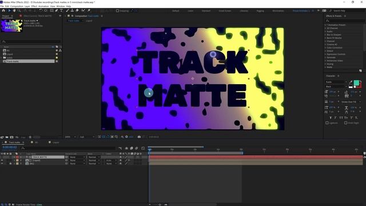Screen dimensions: 366x206
Task: Select the Pen tool
Action: [57, 10]
